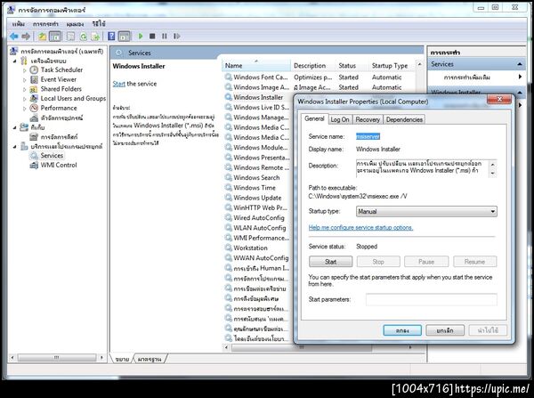Sort services by Name column header
The image size is (534, 398).
tap(256, 65)
